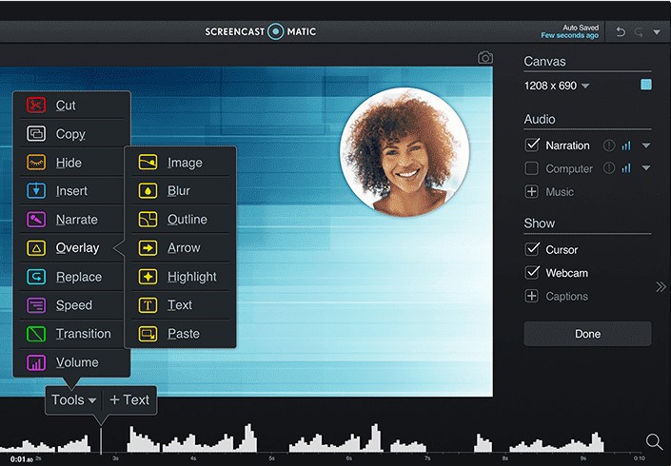671x466 pixels.
Task: Click the redo arrow icon
Action: tap(639, 32)
